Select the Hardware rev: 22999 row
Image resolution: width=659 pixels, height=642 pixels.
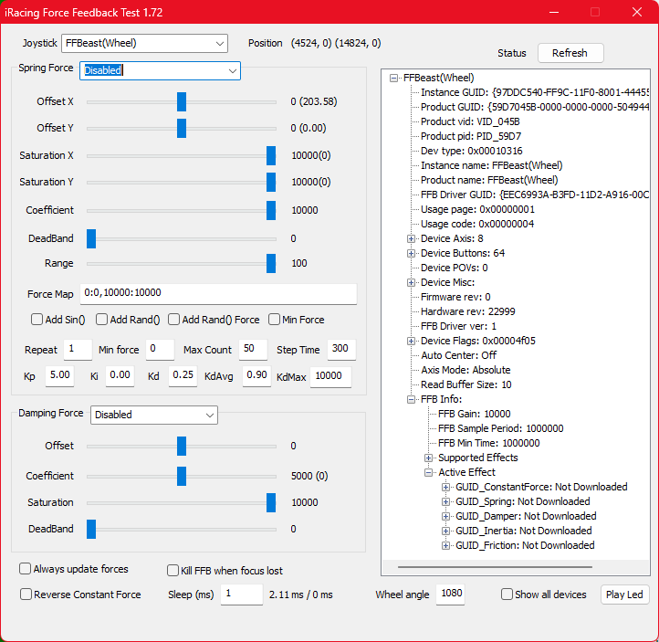point(468,312)
